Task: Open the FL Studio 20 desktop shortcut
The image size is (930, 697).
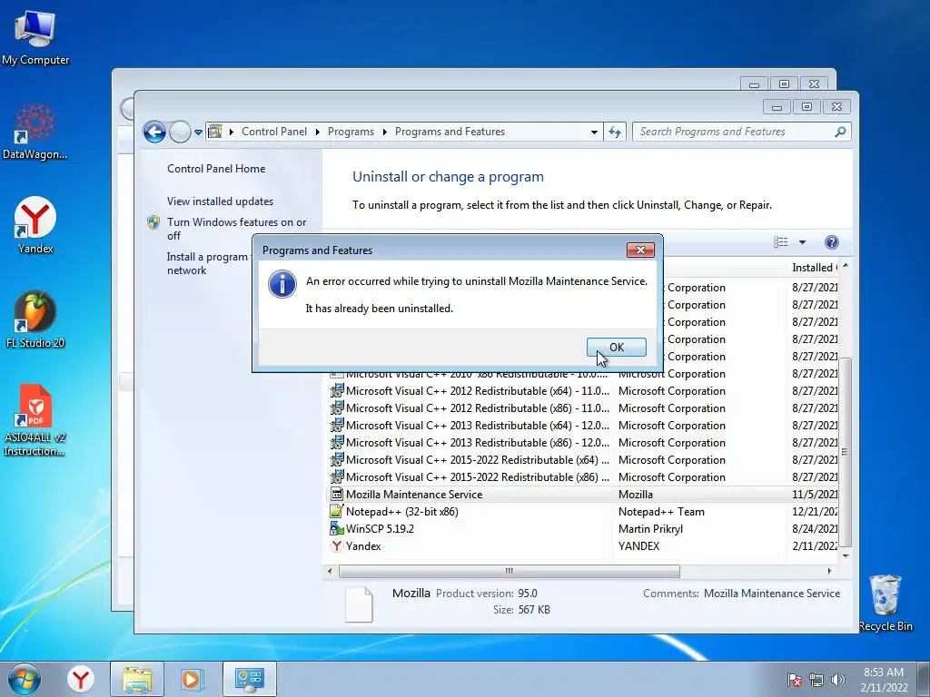Action: [x=35, y=320]
